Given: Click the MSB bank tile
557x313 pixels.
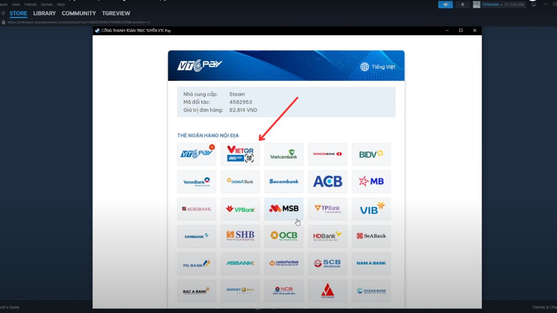Looking at the screenshot, I should point(284,209).
